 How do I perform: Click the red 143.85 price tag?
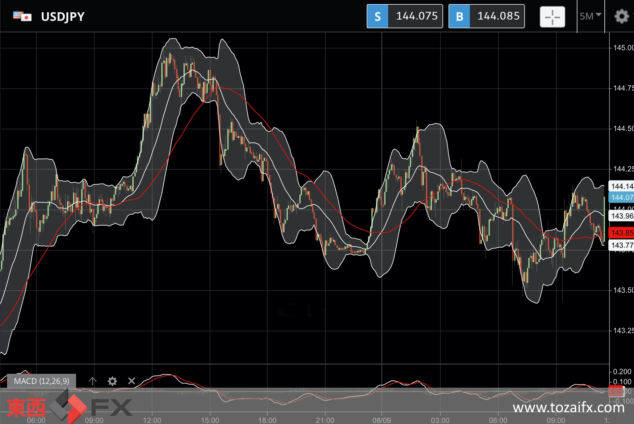pyautogui.click(x=622, y=233)
